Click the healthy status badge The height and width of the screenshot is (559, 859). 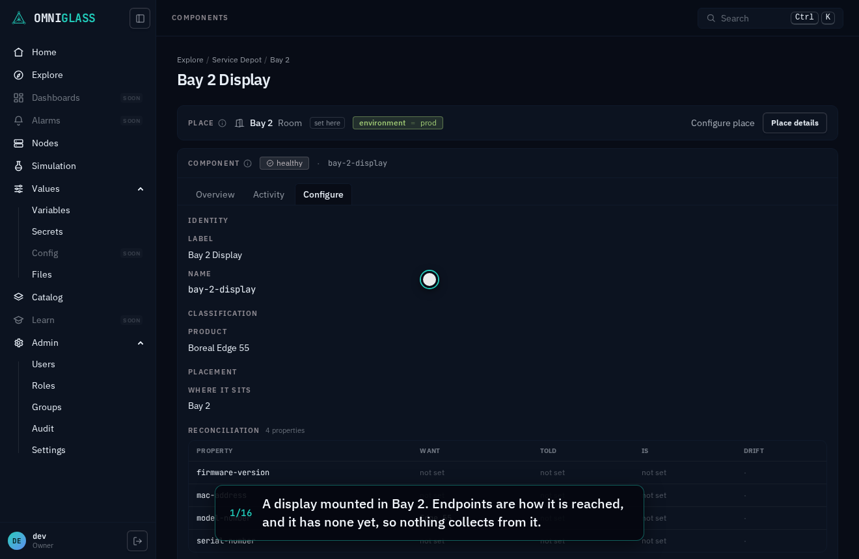pyautogui.click(x=284, y=163)
